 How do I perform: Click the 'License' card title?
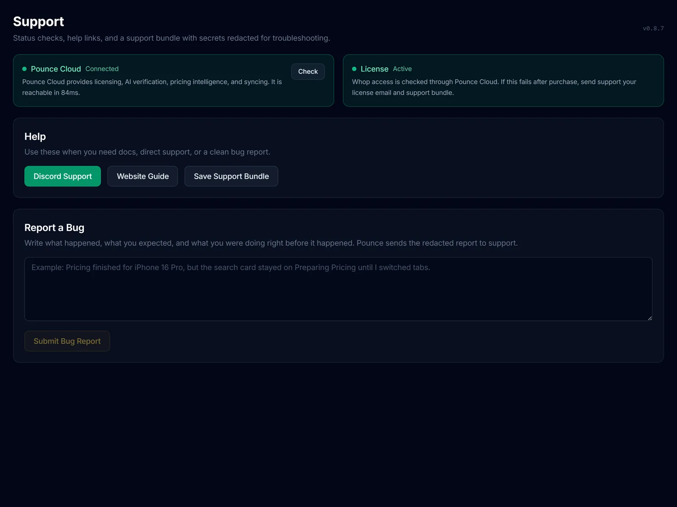[374, 69]
